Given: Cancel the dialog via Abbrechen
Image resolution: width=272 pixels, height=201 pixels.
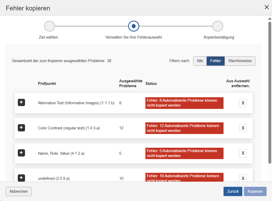Looking at the screenshot, I should [19, 191].
